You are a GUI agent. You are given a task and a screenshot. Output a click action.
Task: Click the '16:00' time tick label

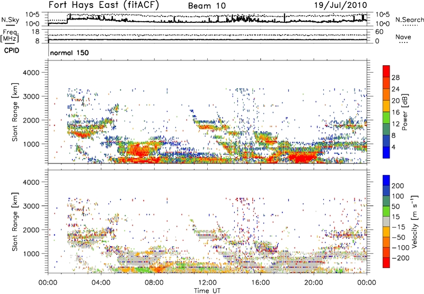point(260,283)
